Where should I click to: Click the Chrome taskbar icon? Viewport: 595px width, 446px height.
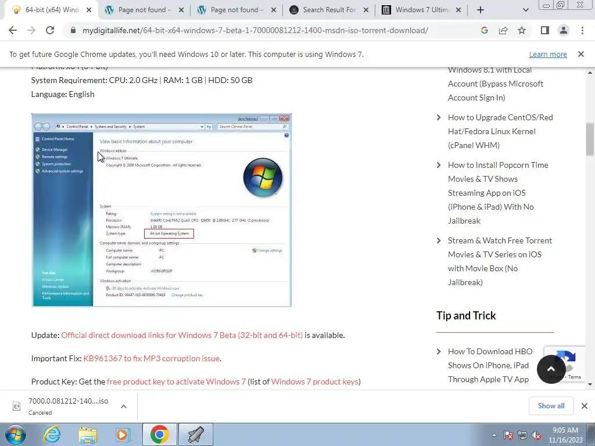(159, 434)
